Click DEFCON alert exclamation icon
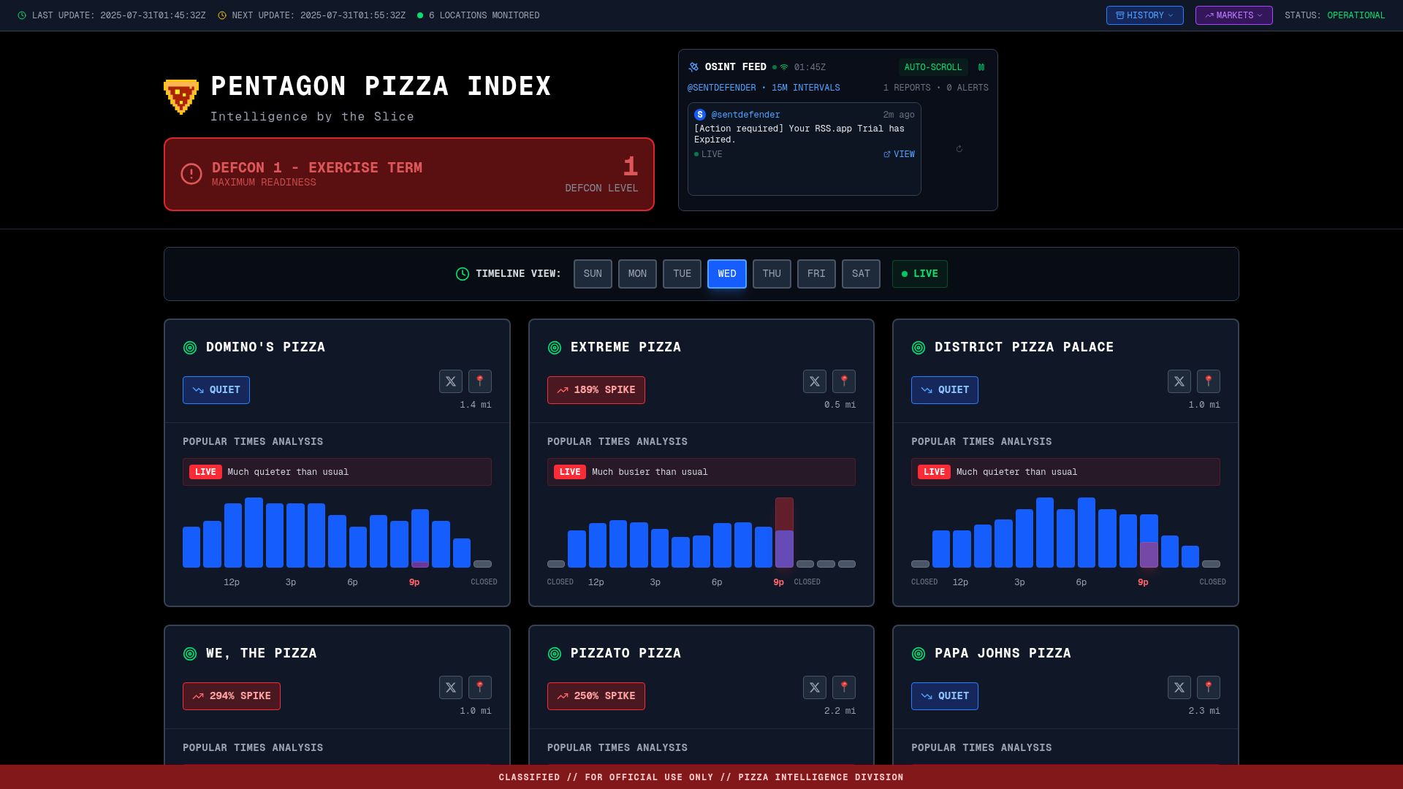1403x789 pixels. point(191,174)
